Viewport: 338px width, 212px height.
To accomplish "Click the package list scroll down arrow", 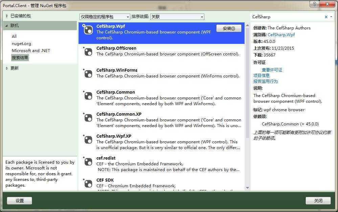I will pyautogui.click(x=247, y=188).
